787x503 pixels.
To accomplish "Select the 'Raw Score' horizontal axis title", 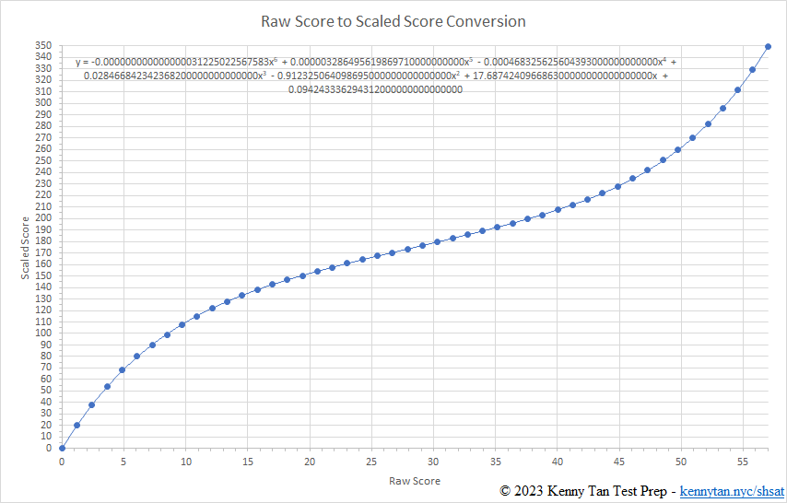I will [x=415, y=481].
